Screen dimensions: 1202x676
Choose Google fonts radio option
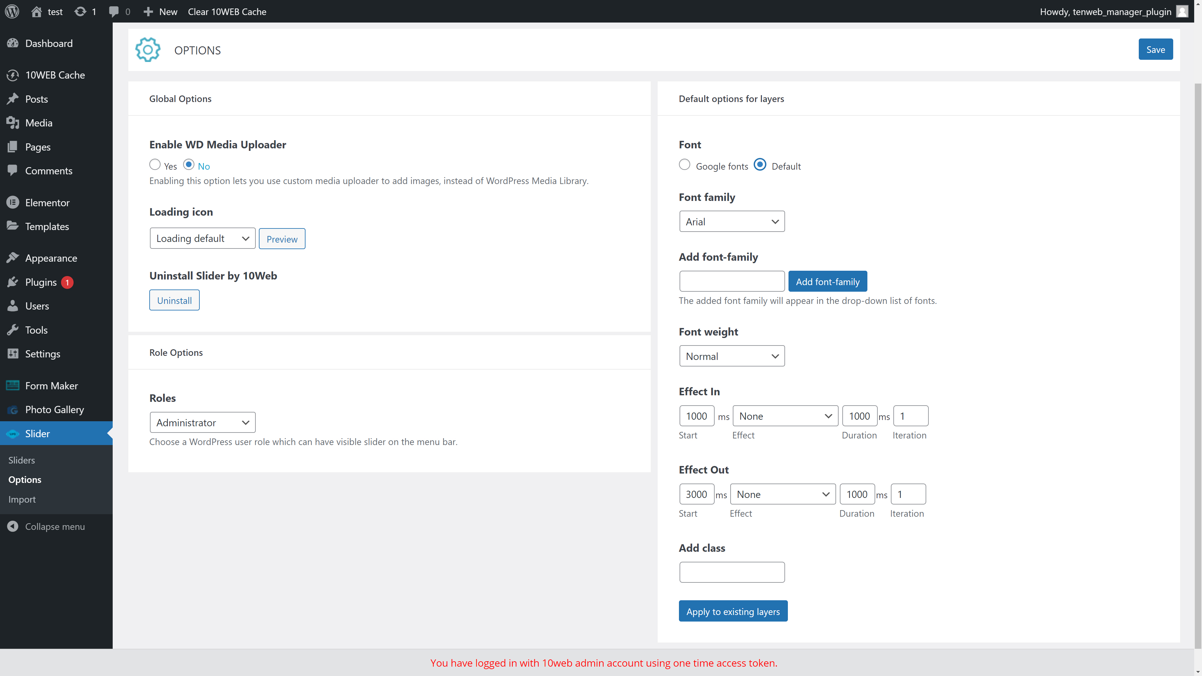tap(685, 164)
